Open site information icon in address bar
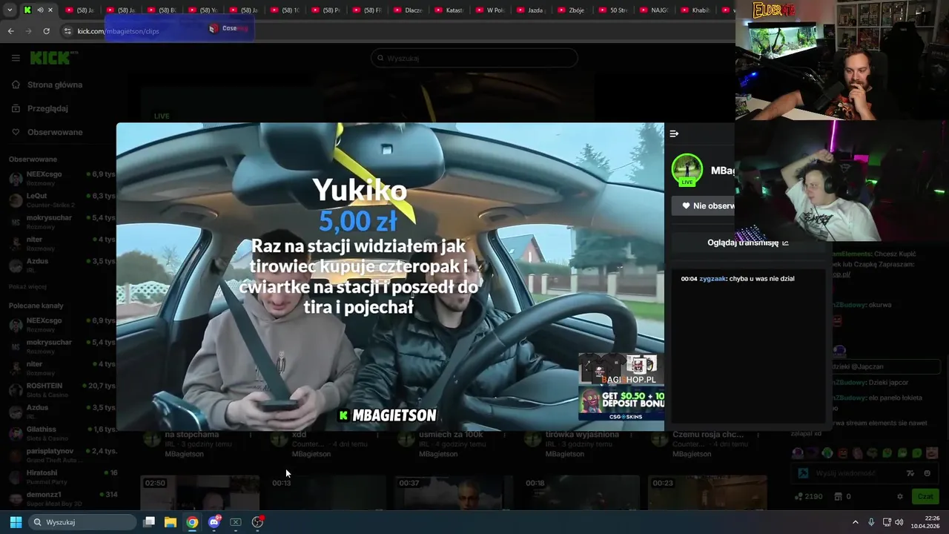 pyautogui.click(x=67, y=31)
